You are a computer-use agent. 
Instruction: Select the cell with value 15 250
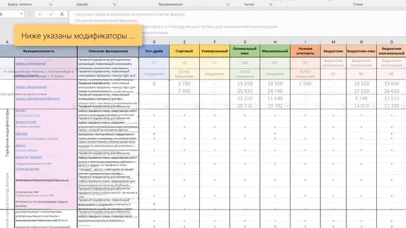pyautogui.click(x=245, y=84)
